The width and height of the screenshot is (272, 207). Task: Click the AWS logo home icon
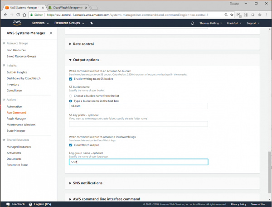[x=17, y=23]
